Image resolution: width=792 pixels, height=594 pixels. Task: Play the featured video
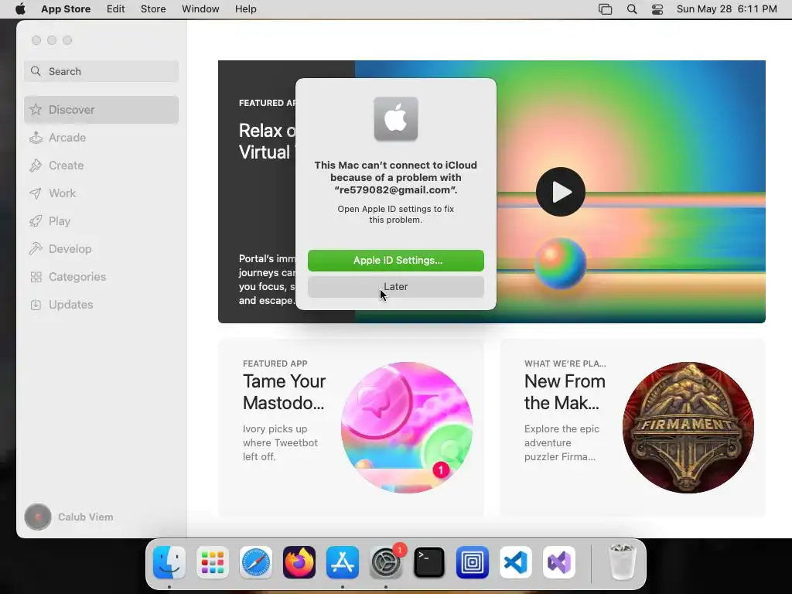tap(560, 192)
